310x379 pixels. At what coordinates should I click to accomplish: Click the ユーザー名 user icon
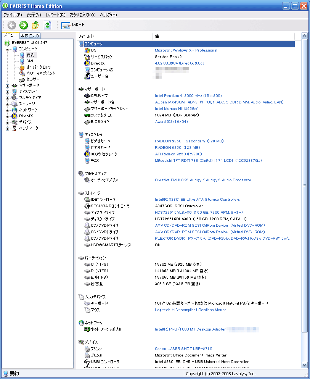coord(87,76)
